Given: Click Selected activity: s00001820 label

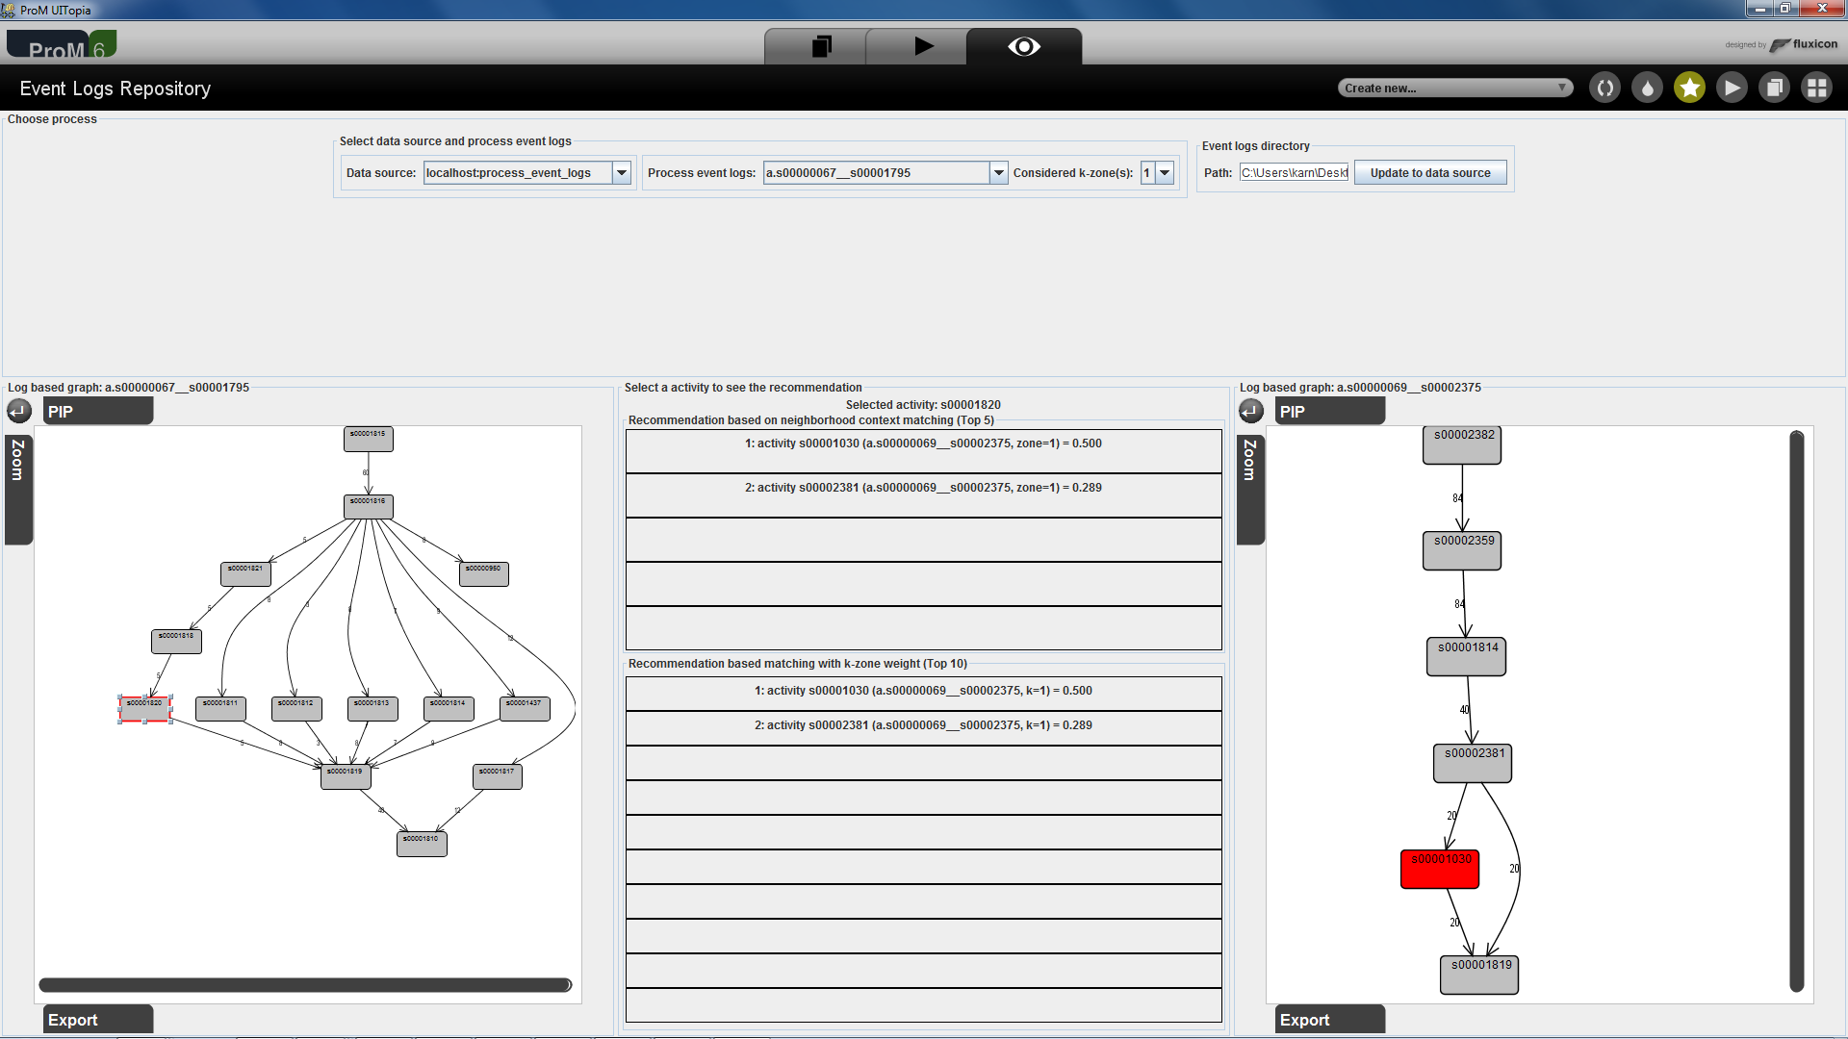Looking at the screenshot, I should [923, 405].
